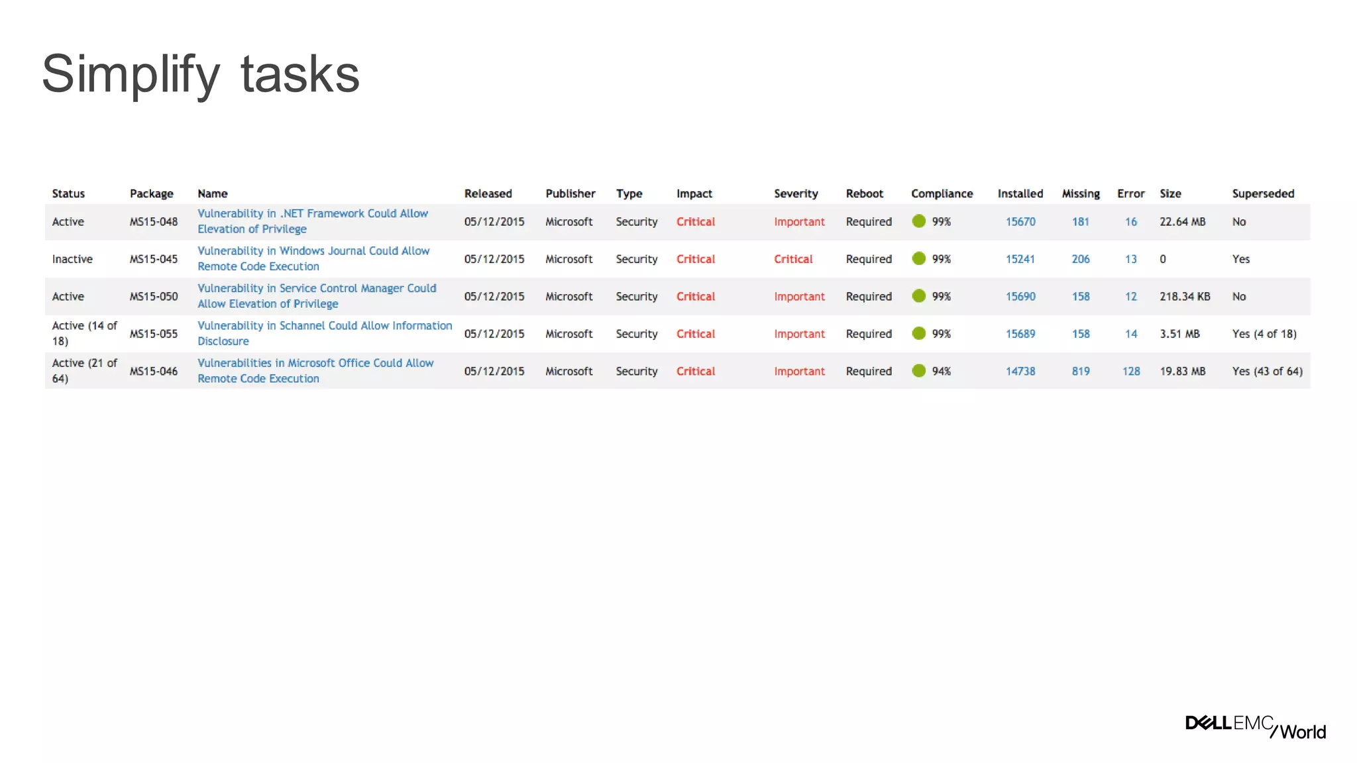The height and width of the screenshot is (763, 1357).
Task: Open the .NET Framework Elevation of Privilege vulnerability link
Action: click(313, 221)
